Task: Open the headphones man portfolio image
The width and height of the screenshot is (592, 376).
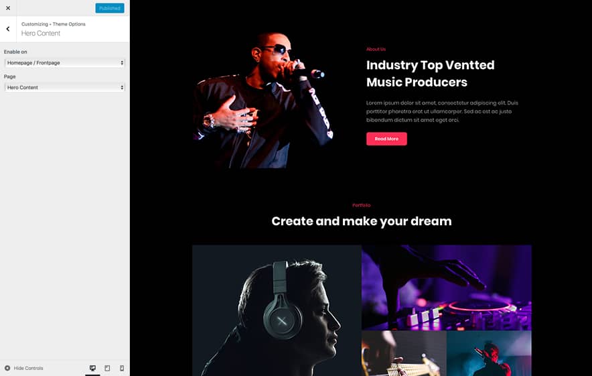Action: tap(277, 310)
